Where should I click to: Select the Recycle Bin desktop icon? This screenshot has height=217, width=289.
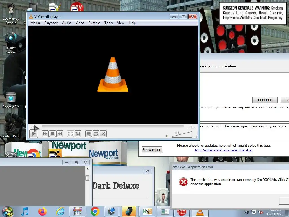pos(11,100)
